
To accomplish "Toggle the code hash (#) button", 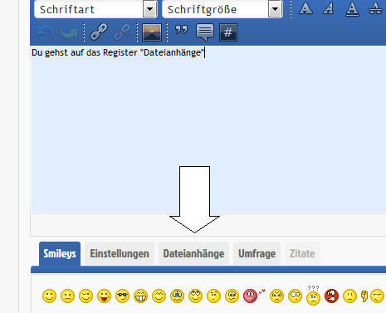I will coord(228,32).
